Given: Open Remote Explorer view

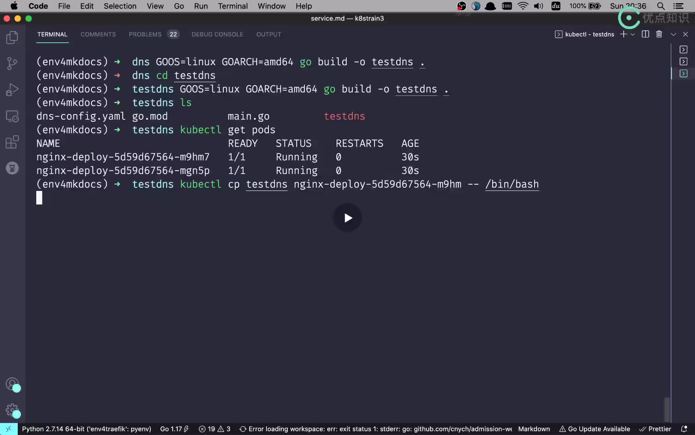Looking at the screenshot, I should (x=12, y=116).
